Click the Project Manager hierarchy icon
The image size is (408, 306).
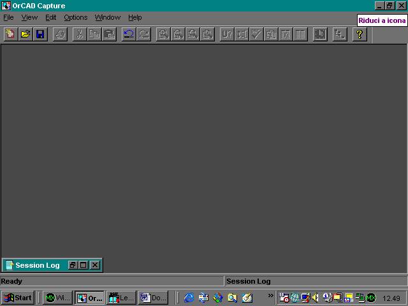pos(340,34)
